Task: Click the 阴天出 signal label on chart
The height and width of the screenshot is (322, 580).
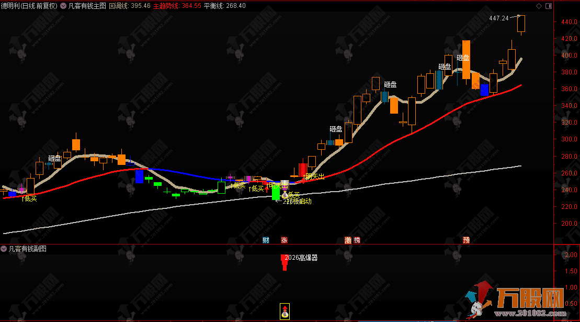Action: pyautogui.click(x=315, y=176)
